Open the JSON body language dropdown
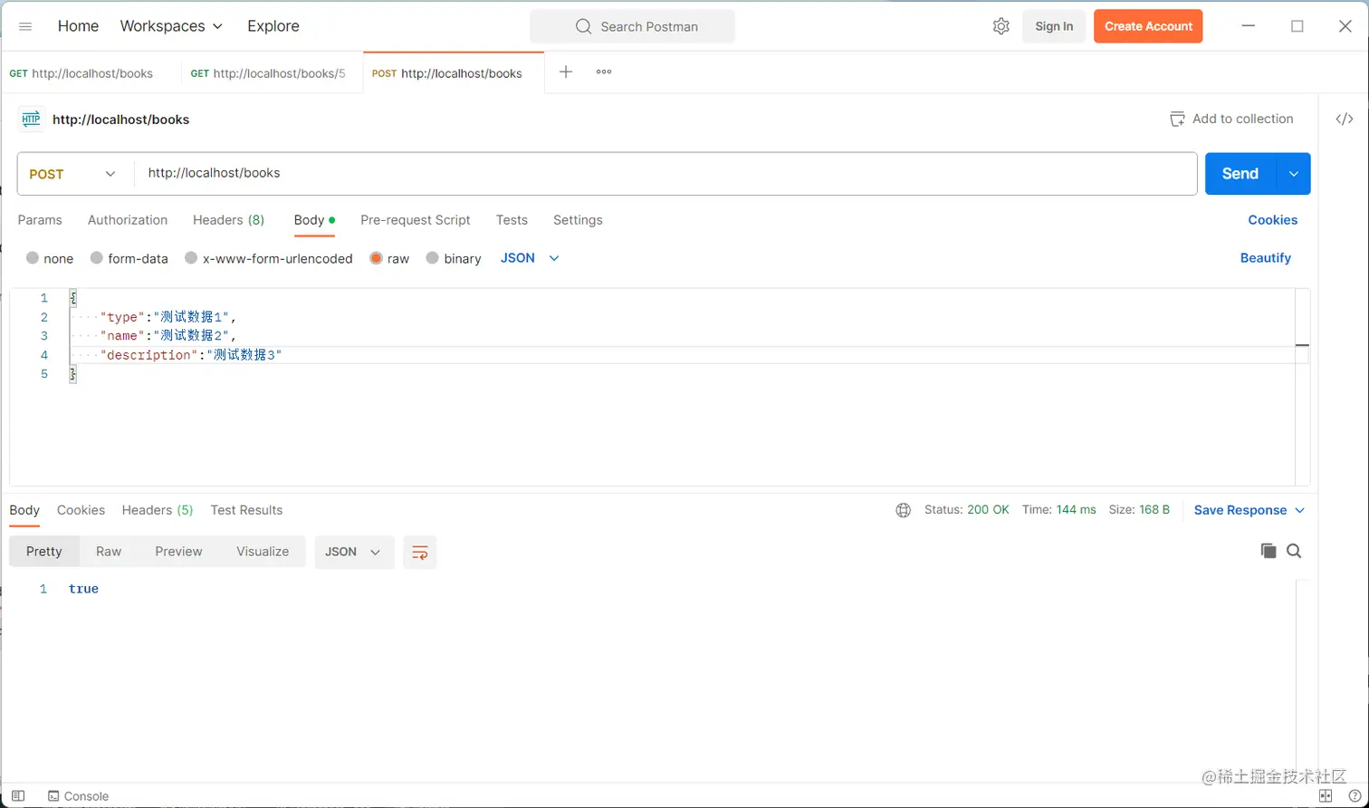Viewport: 1369px width, 808px height. tap(530, 258)
